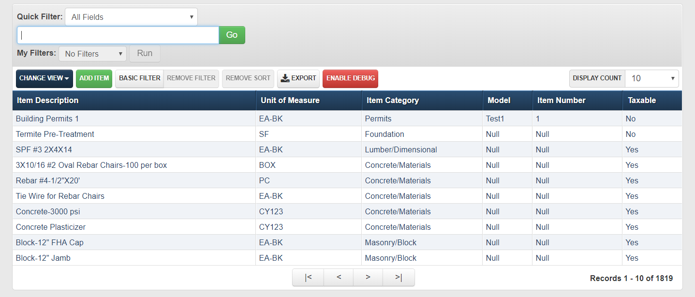Image resolution: width=695 pixels, height=297 pixels.
Task: Select the Concrete Plasticizer item row
Action: [x=51, y=227]
